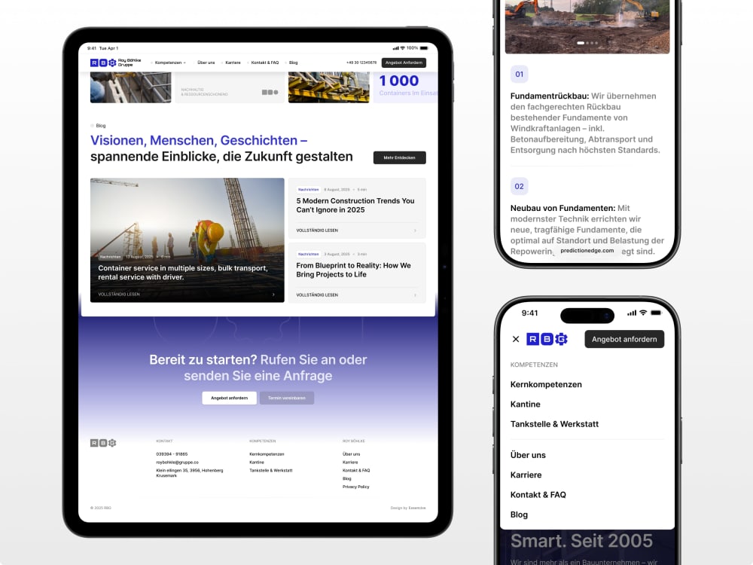Click Fundamentrückbau heading text
This screenshot has width=753, height=565.
pyautogui.click(x=550, y=96)
